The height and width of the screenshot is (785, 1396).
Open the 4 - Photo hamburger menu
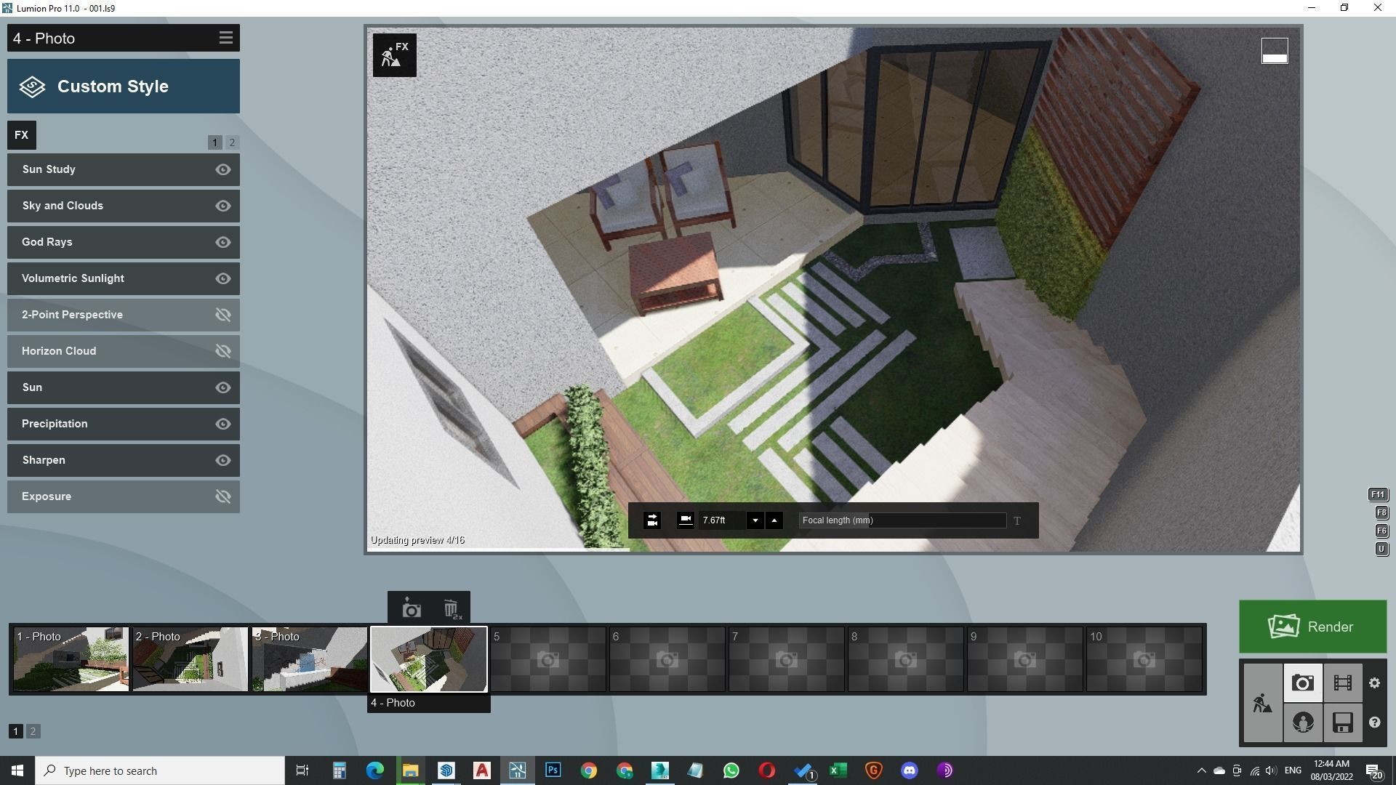[225, 38]
